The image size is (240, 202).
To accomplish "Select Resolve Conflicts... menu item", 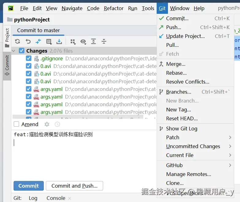I will point(196,82).
